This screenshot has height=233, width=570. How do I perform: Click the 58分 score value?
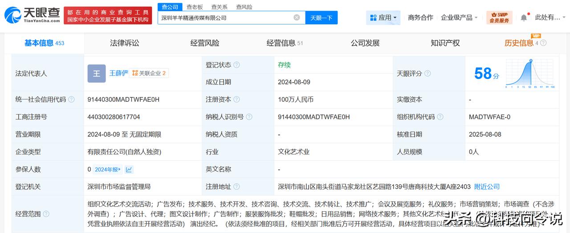[x=487, y=74]
